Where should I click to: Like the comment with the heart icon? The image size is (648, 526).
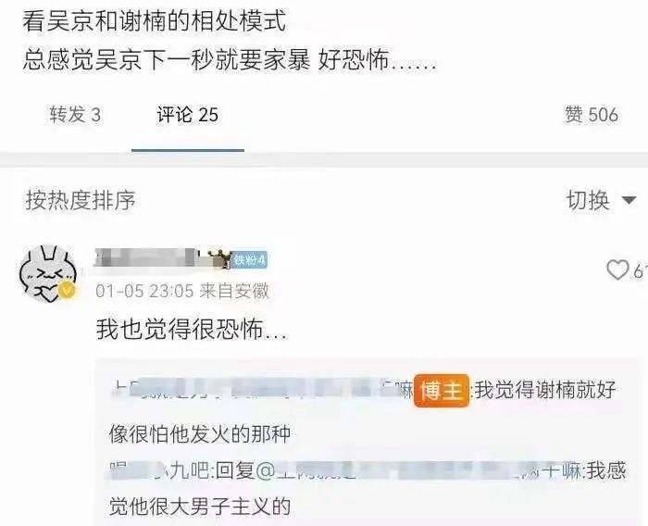[x=617, y=270]
